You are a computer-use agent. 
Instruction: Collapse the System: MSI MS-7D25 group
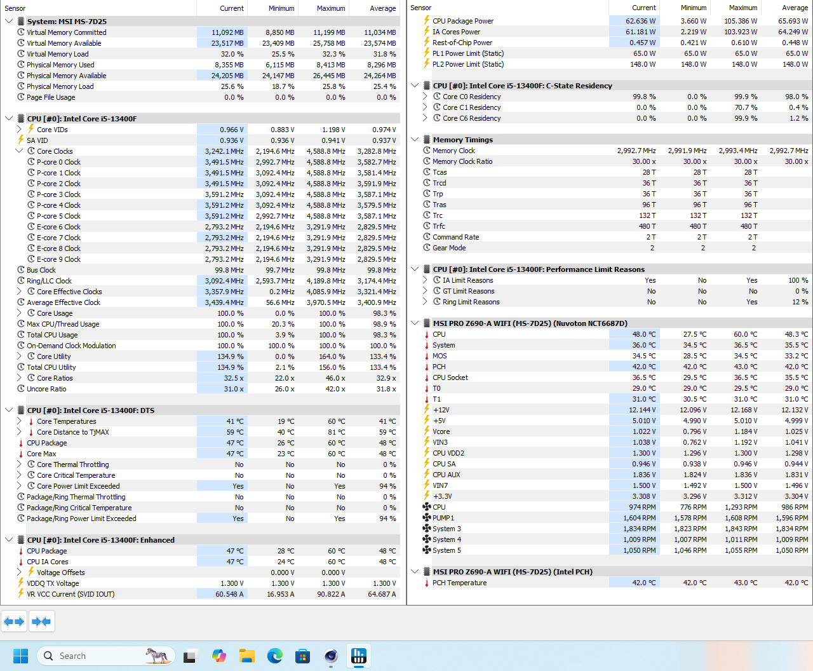[9, 22]
